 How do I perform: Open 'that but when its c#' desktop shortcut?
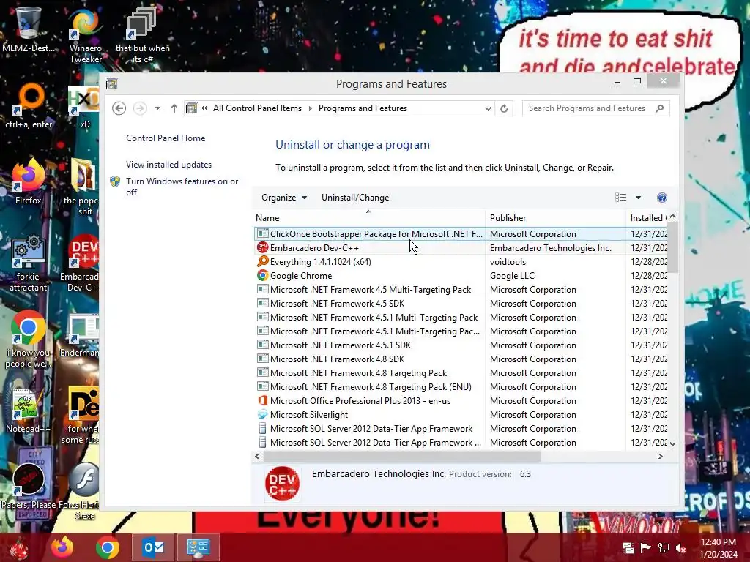pyautogui.click(x=142, y=35)
